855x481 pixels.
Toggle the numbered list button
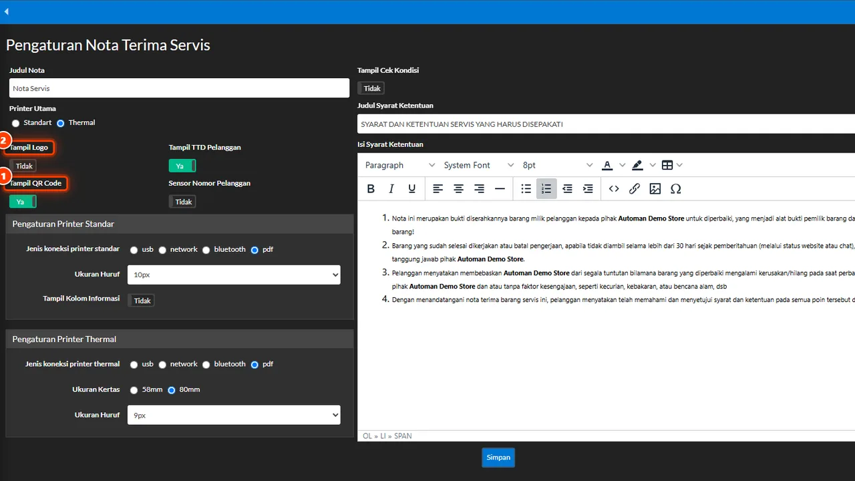coord(546,189)
